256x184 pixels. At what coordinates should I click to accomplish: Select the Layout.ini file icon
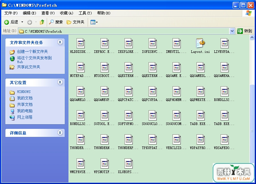[x=201, y=43]
